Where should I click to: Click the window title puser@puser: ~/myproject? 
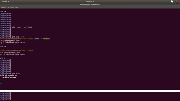tap(90, 4)
